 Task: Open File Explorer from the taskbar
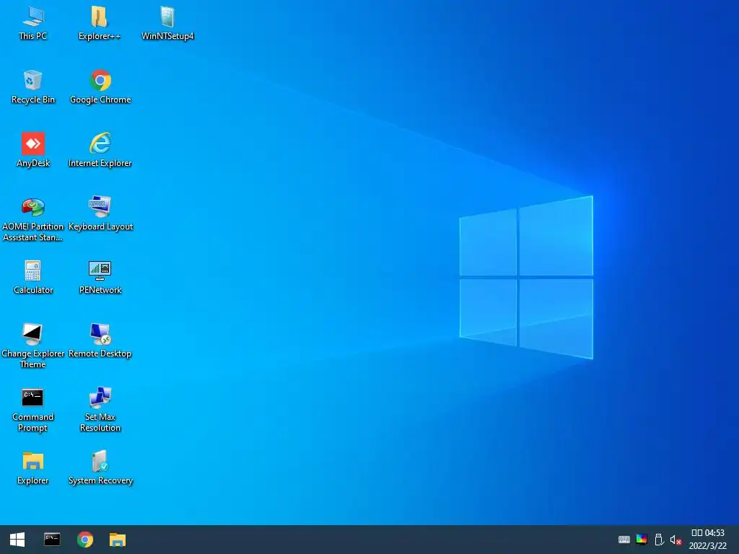(118, 540)
